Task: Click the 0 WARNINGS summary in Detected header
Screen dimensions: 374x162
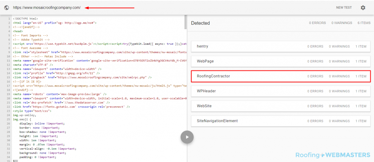Action: [341, 23]
